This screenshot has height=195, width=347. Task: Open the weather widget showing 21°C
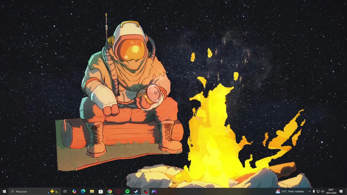pyautogui.click(x=290, y=191)
